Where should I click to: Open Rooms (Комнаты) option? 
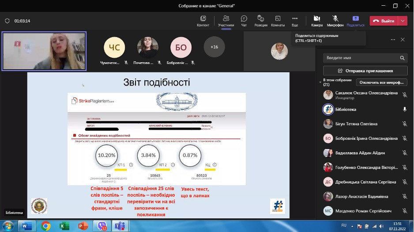(278, 21)
